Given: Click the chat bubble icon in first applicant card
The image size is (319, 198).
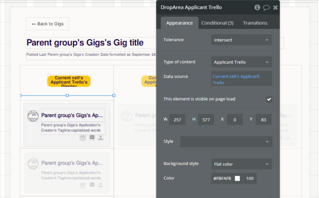Looking at the screenshot, I should [x=92, y=138].
